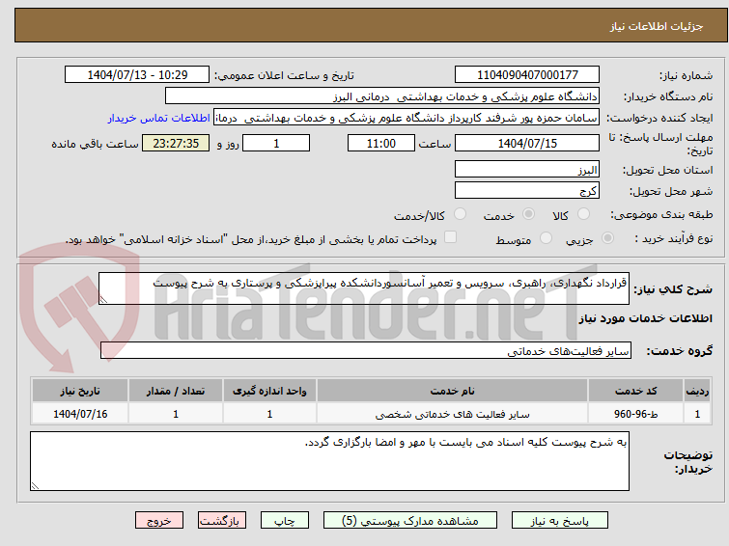
Task: Click the countdown timer 23:27:35
Action: [176, 143]
